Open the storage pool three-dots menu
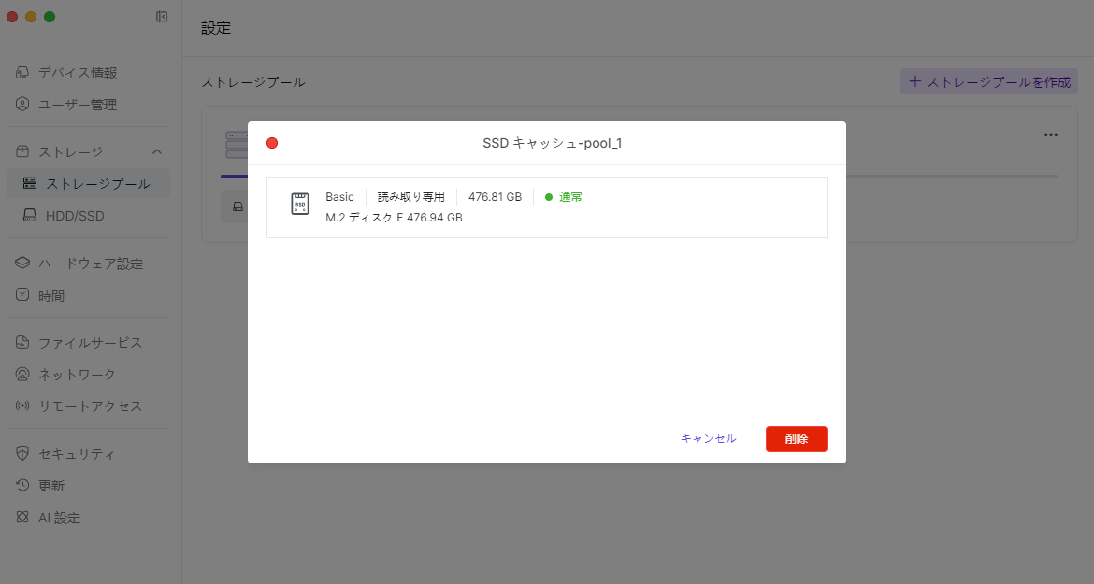1094x584 pixels. (1051, 135)
